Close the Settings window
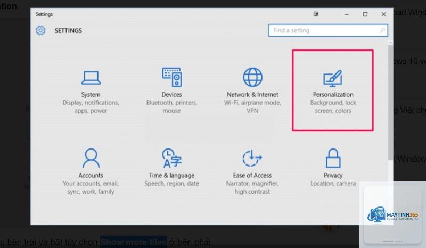The width and height of the screenshot is (426, 248). 383,14
